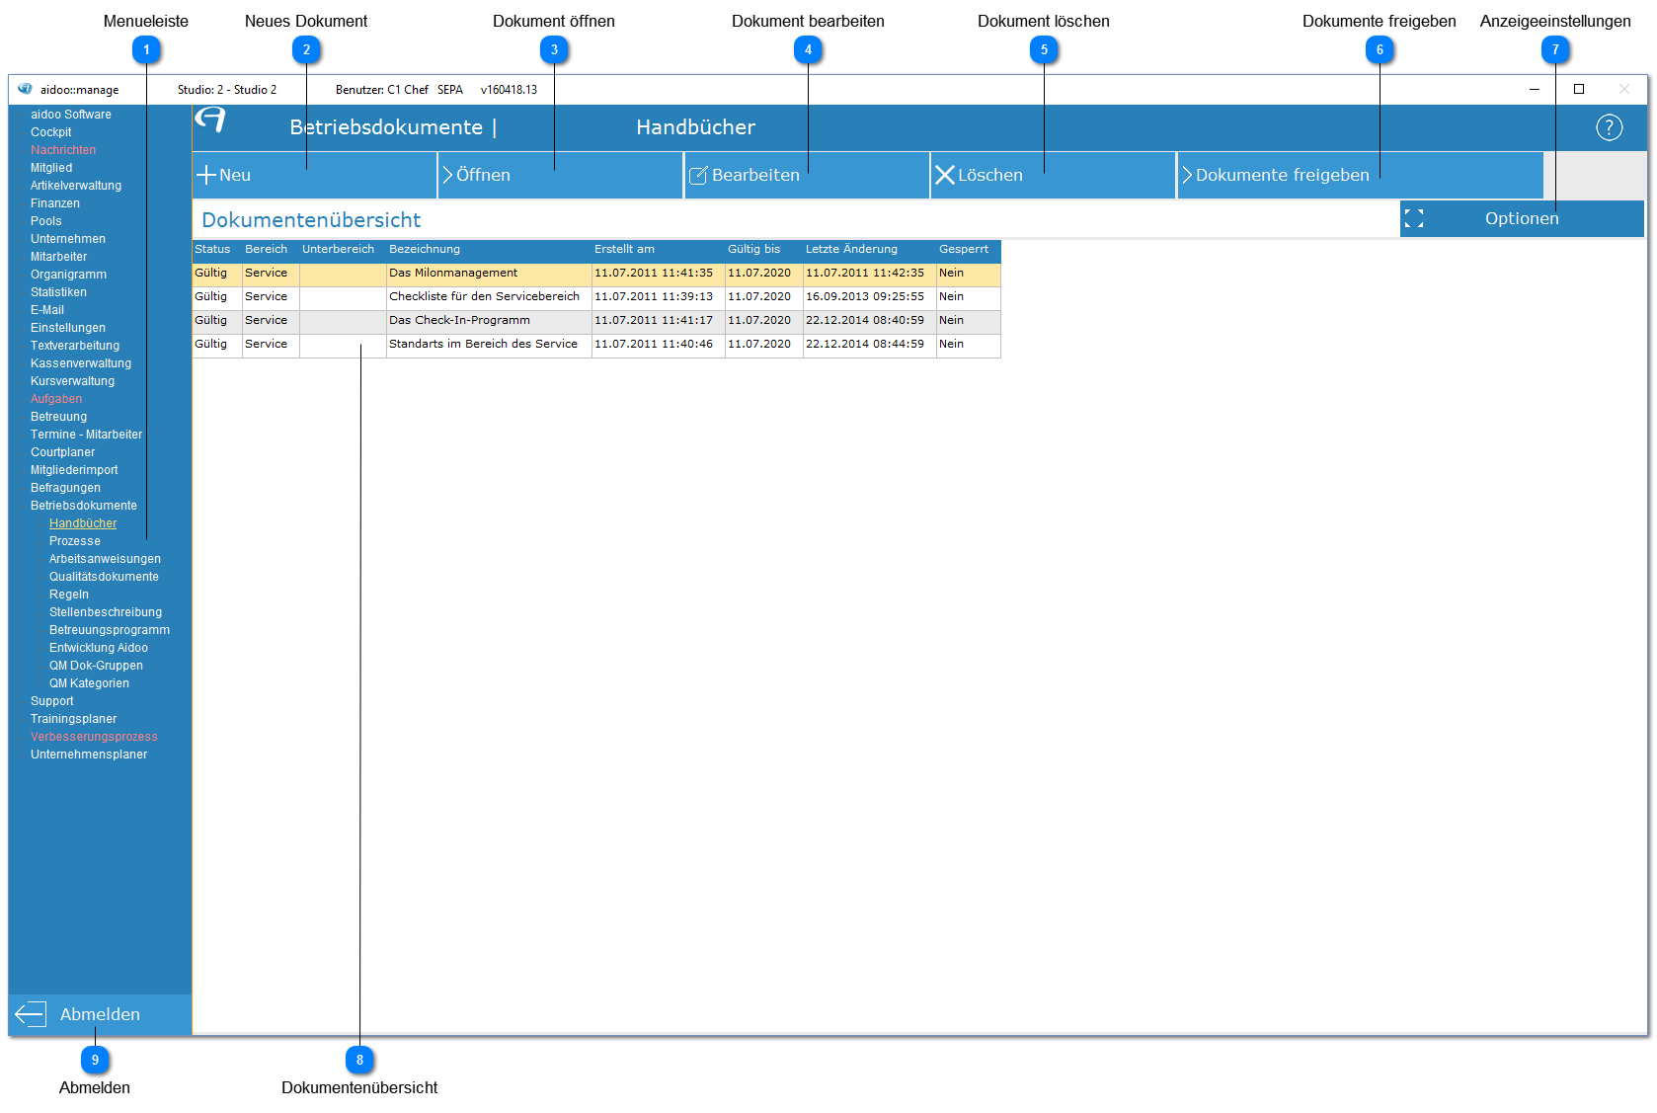The height and width of the screenshot is (1113, 1657).
Task: Open Betreuungsprogramm submenu item
Action: (110, 630)
